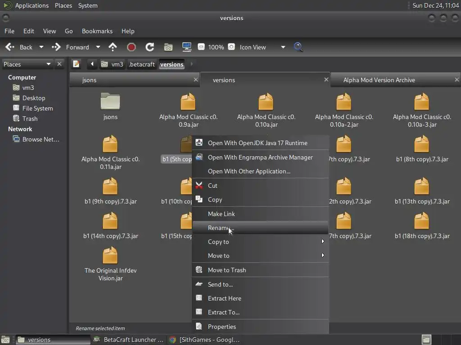Expand the Back history dropdown arrow
This screenshot has height=345, width=461.
click(x=41, y=47)
